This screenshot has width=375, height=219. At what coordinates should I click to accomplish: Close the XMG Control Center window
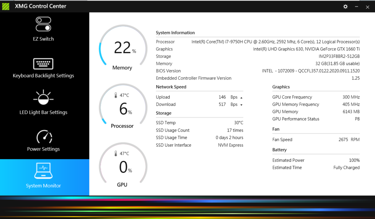(367, 7)
